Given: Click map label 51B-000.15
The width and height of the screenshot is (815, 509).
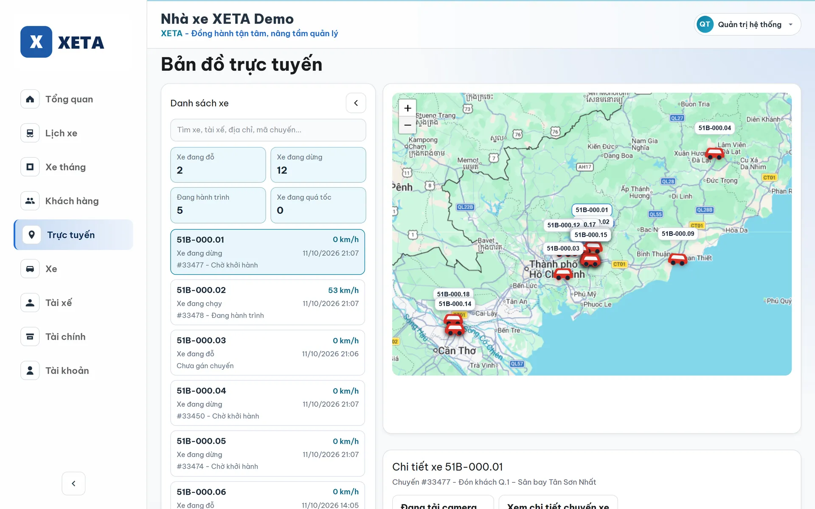Looking at the screenshot, I should pos(591,235).
